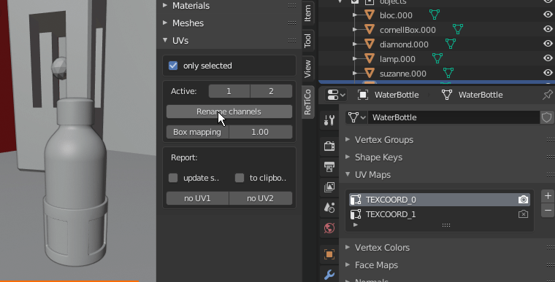The width and height of the screenshot is (555, 282).
Task: Click green mesh data icon beside suzanne.000
Action: coord(448,72)
